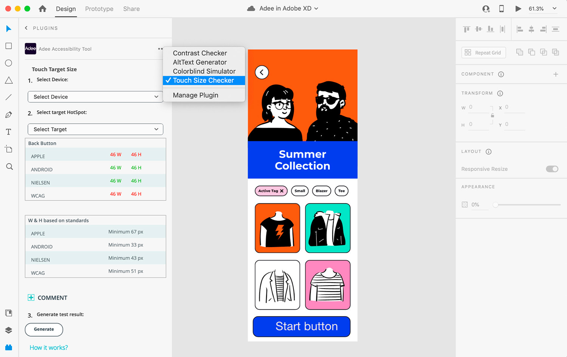The height and width of the screenshot is (357, 567).
Task: Align bottom edges icon
Action: click(x=491, y=29)
